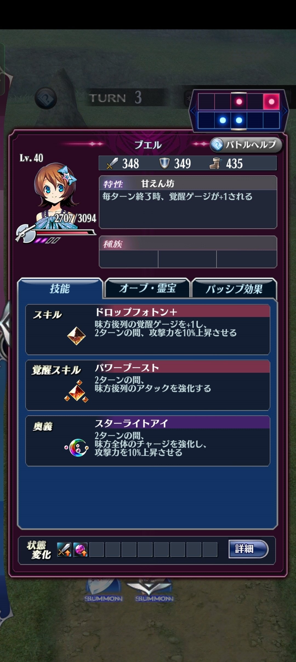Switch to the パッシブ効果 tab
The width and height of the screenshot is (296, 662).
pyautogui.click(x=234, y=289)
